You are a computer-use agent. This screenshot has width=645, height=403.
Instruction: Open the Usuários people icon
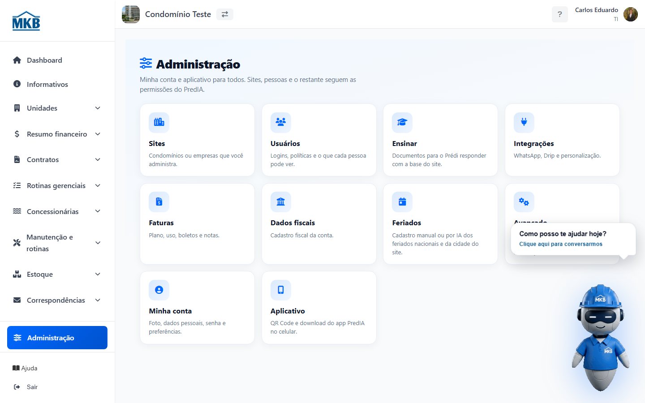click(281, 122)
